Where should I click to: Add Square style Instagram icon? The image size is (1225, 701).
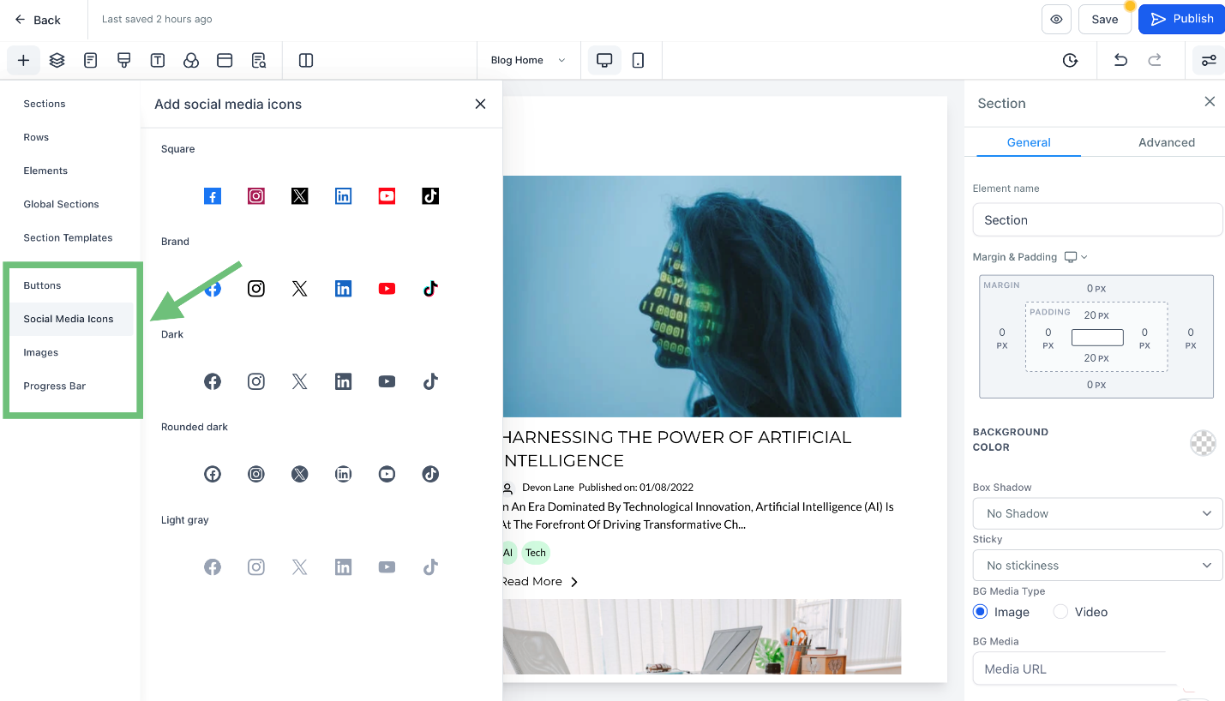(x=256, y=196)
